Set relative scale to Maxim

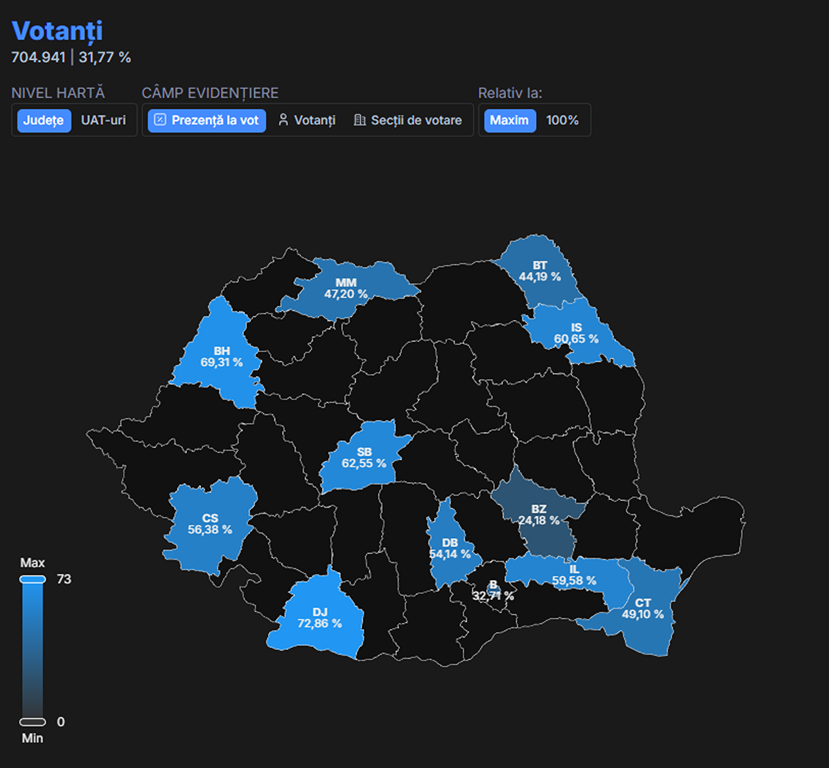coord(509,120)
